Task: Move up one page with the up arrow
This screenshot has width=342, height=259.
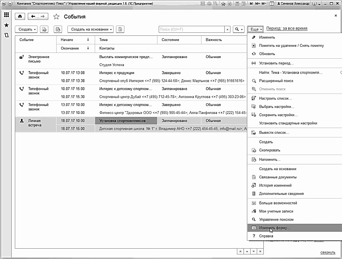Action: pyautogui.click(x=247, y=251)
